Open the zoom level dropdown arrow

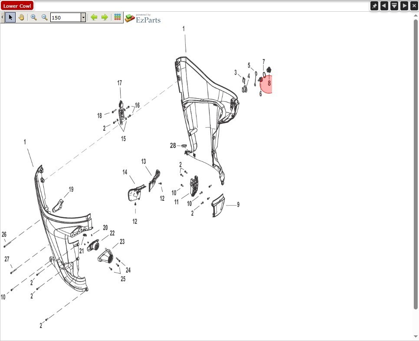click(83, 17)
